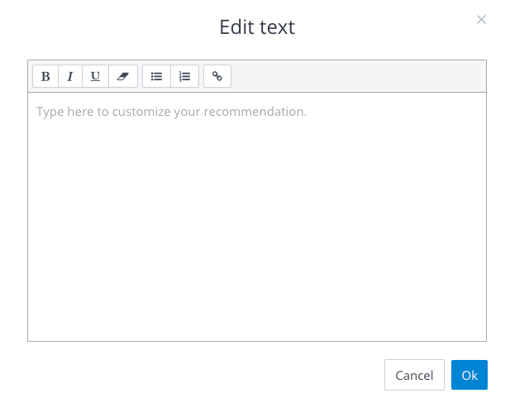
Task: Open the insert link tool
Action: (x=217, y=76)
